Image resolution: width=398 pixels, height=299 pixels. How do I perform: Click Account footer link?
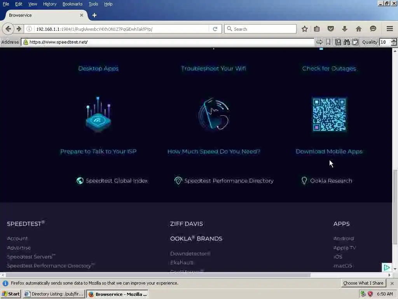17,239
